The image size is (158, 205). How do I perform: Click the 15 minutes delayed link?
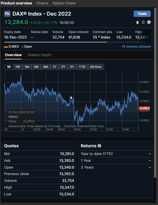pos(136,47)
